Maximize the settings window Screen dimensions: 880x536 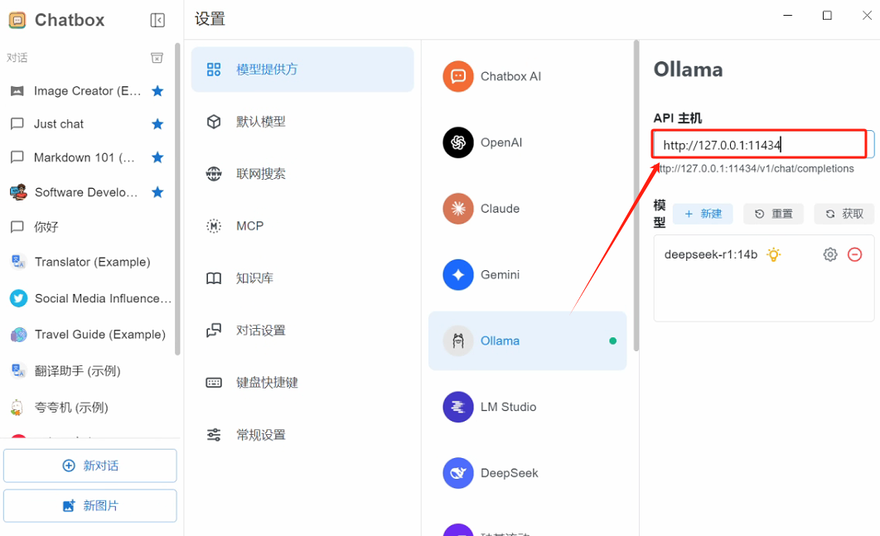[827, 16]
